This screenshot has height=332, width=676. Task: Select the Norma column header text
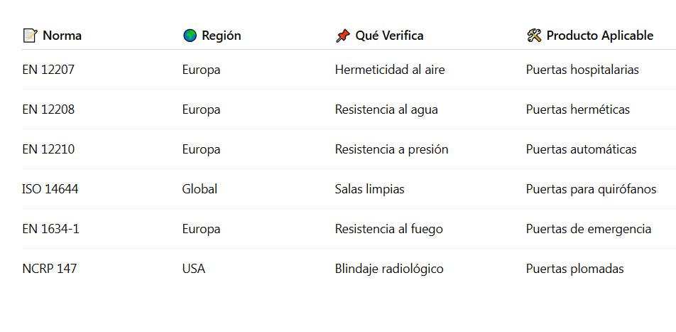[62, 36]
